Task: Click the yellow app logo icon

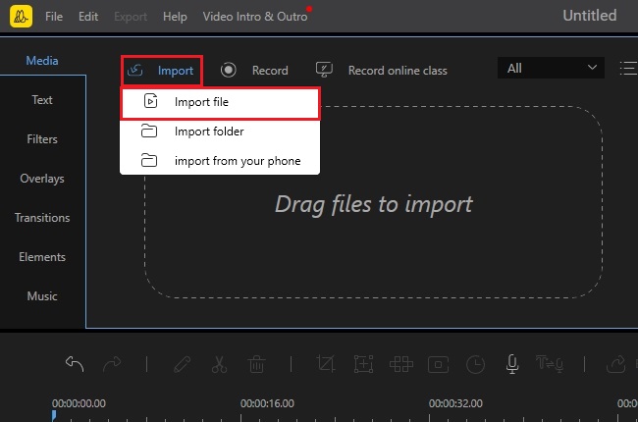Action: pyautogui.click(x=22, y=17)
